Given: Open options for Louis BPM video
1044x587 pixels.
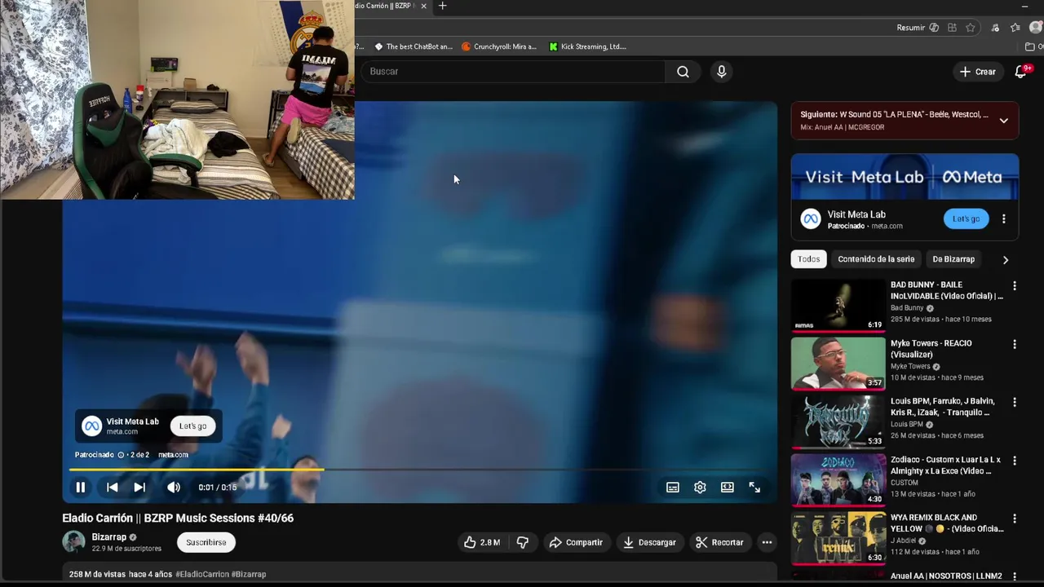Looking at the screenshot, I should (x=1015, y=403).
